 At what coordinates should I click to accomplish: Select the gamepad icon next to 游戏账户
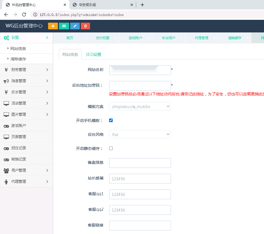6,126
